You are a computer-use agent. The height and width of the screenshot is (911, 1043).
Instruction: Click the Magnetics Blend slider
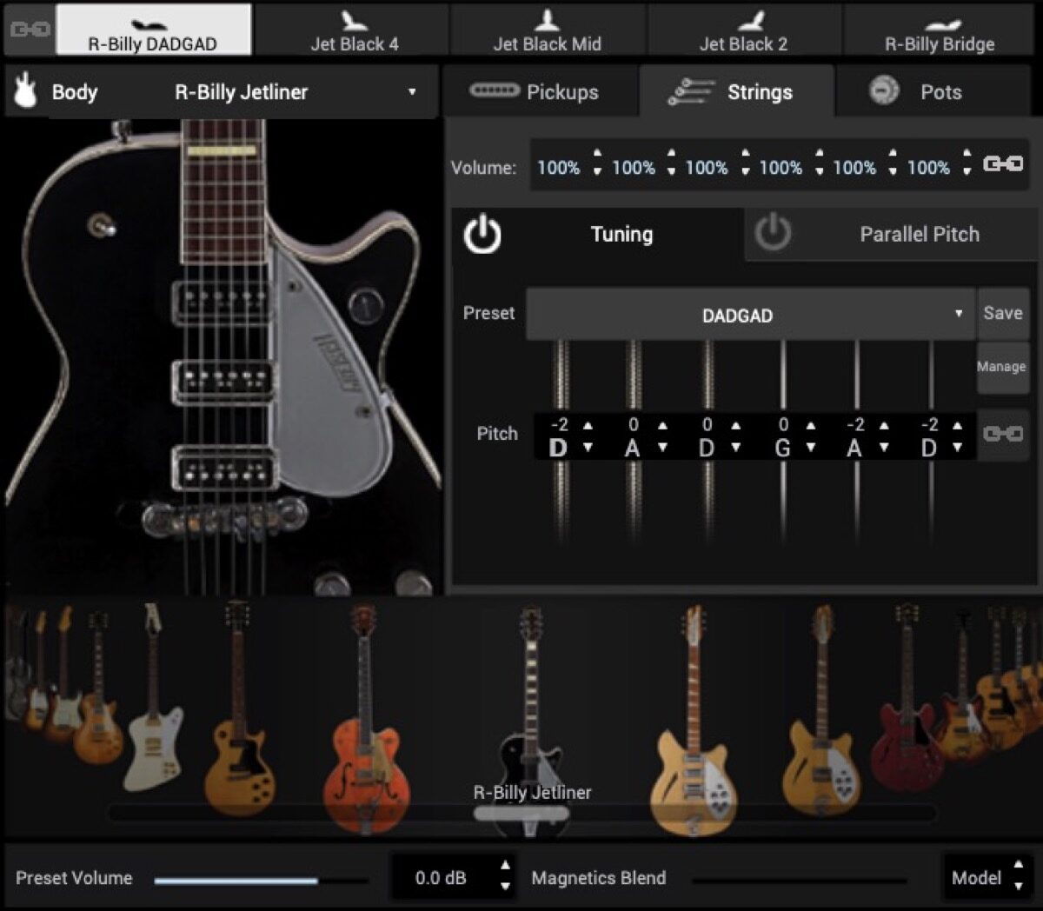(800, 881)
